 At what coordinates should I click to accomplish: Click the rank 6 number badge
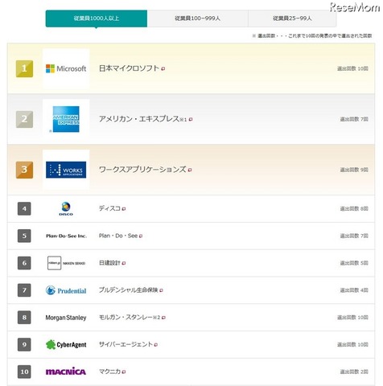pos(24,263)
